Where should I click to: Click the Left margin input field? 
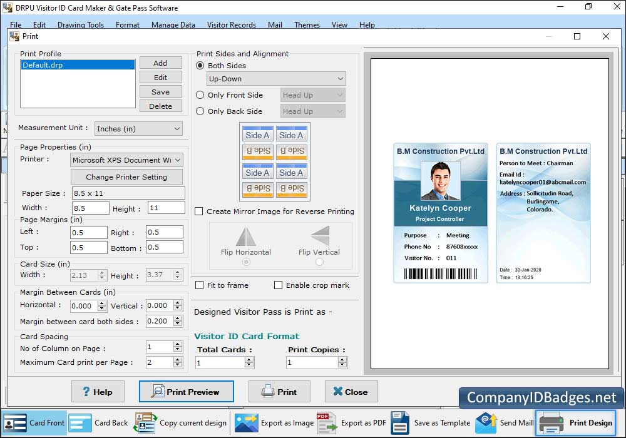(89, 233)
